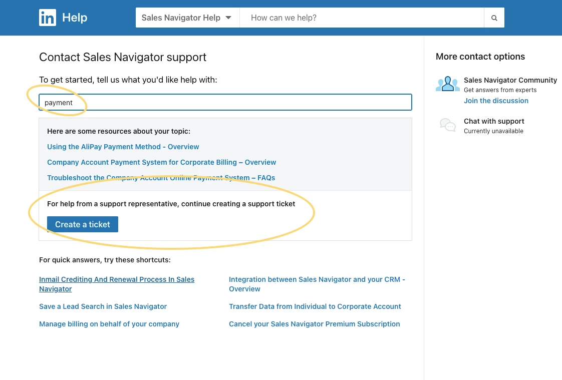Click the 'Chat with support' heading

pyautogui.click(x=494, y=121)
